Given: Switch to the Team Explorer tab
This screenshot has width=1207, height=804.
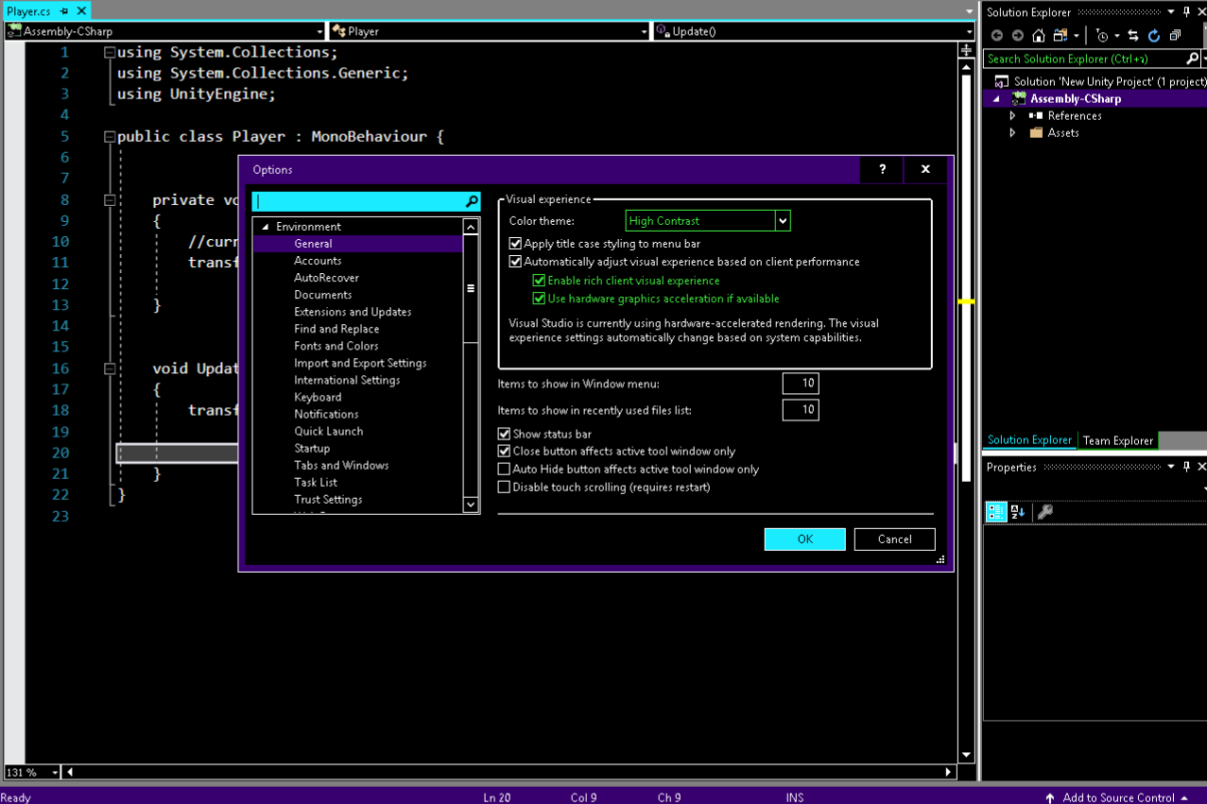Looking at the screenshot, I should 1118,440.
